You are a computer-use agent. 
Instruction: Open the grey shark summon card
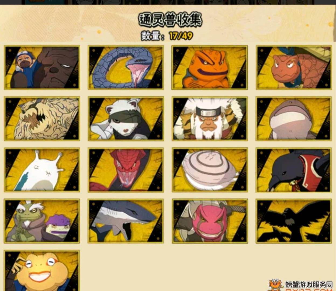pyautogui.click(x=126, y=221)
